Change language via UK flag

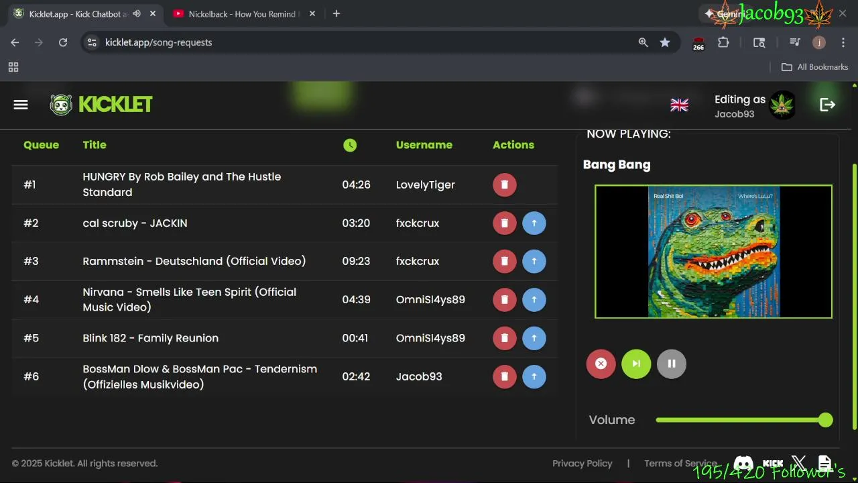679,105
